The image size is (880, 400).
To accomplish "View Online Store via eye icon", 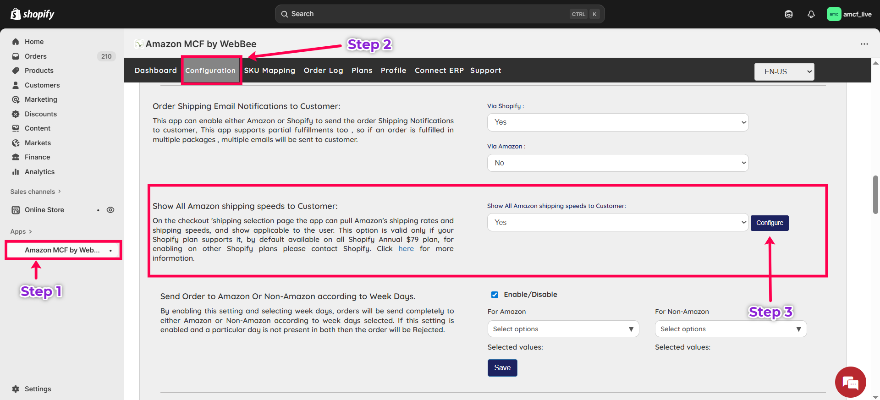I will 110,210.
